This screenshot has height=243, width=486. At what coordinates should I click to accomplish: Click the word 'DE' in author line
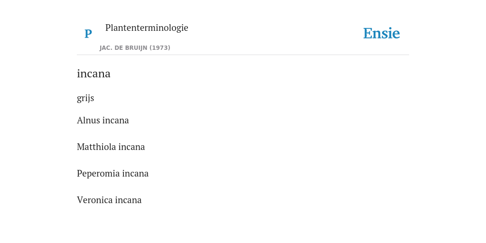119,48
